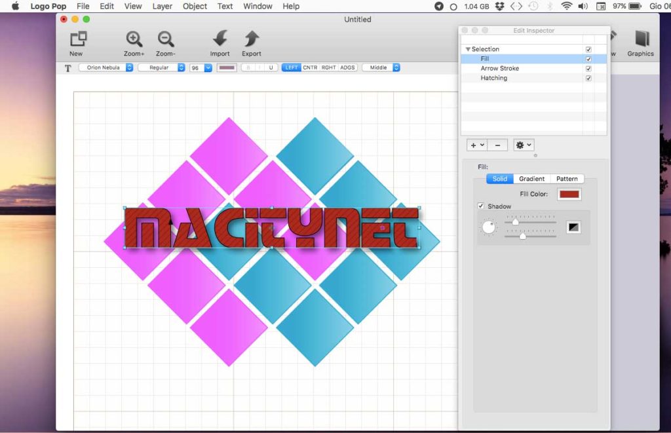The height and width of the screenshot is (433, 671).
Task: Set text alignment to RGHT
Action: (329, 67)
